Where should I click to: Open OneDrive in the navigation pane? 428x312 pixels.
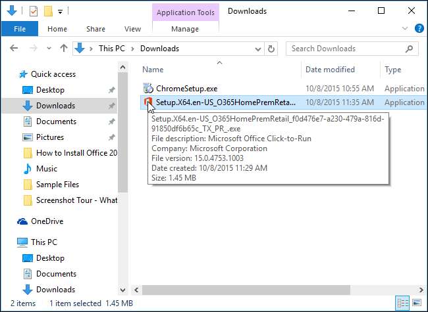(x=47, y=221)
